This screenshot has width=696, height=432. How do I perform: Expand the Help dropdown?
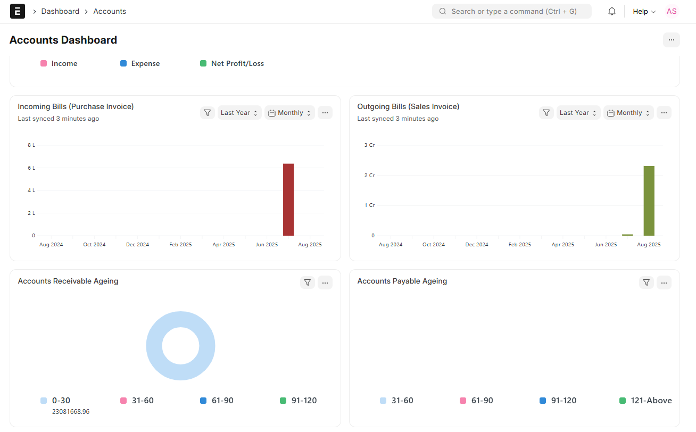(644, 11)
